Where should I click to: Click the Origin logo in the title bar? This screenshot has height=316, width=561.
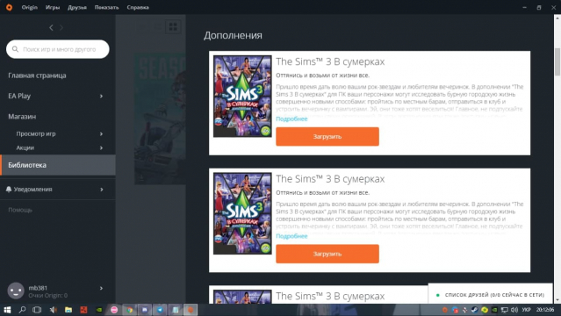(9, 7)
